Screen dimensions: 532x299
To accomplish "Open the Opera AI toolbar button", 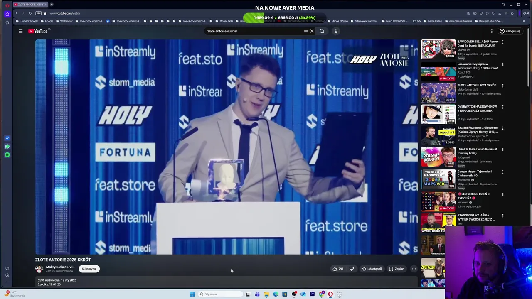I will (x=526, y=13).
